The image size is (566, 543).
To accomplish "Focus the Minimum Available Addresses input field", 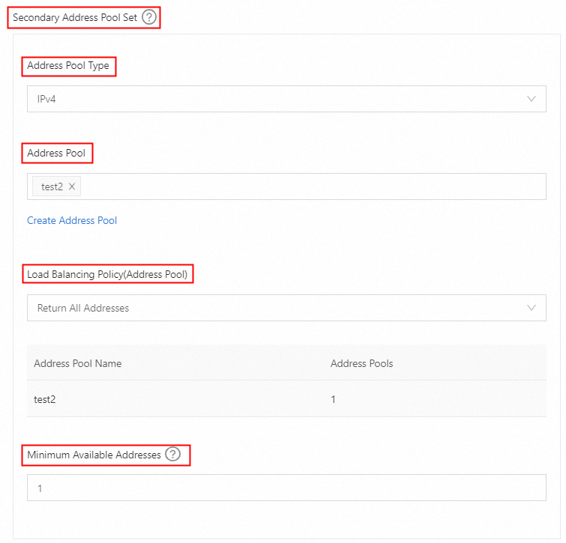I will click(286, 488).
